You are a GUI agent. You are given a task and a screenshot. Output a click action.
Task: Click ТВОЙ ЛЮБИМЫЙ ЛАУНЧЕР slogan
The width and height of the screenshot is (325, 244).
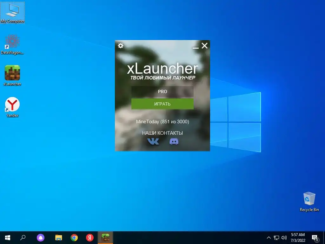(163, 78)
